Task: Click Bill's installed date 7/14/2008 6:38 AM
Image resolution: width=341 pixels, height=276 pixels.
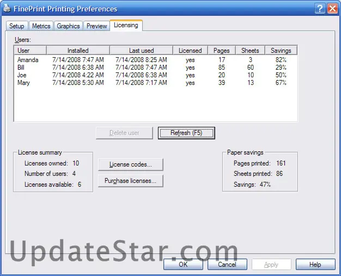Action: pos(78,68)
